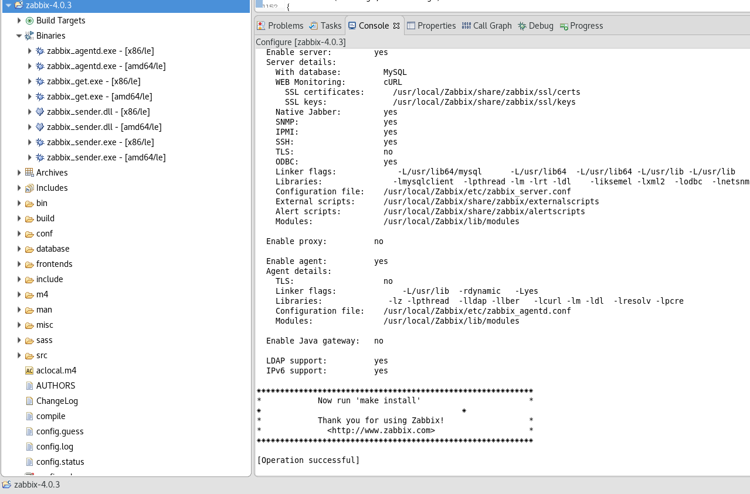Screen dimensions: 750x494
Task: Switch to the Tasks tab
Action: coord(326,26)
